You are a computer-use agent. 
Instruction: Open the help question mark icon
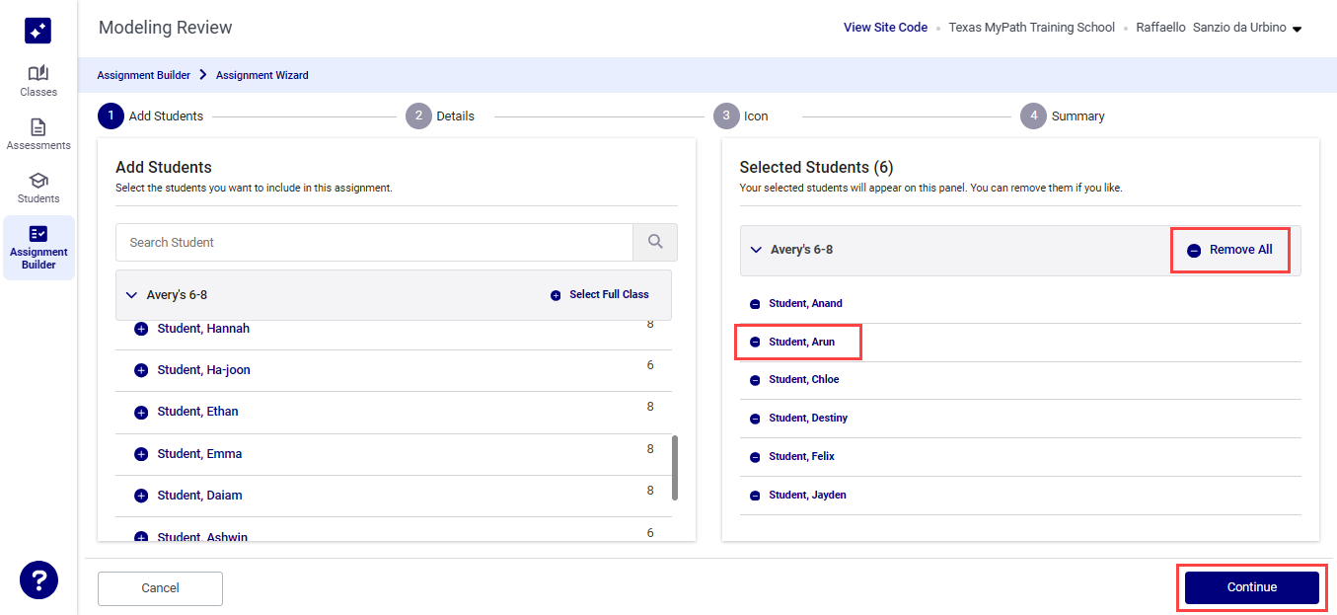(38, 579)
